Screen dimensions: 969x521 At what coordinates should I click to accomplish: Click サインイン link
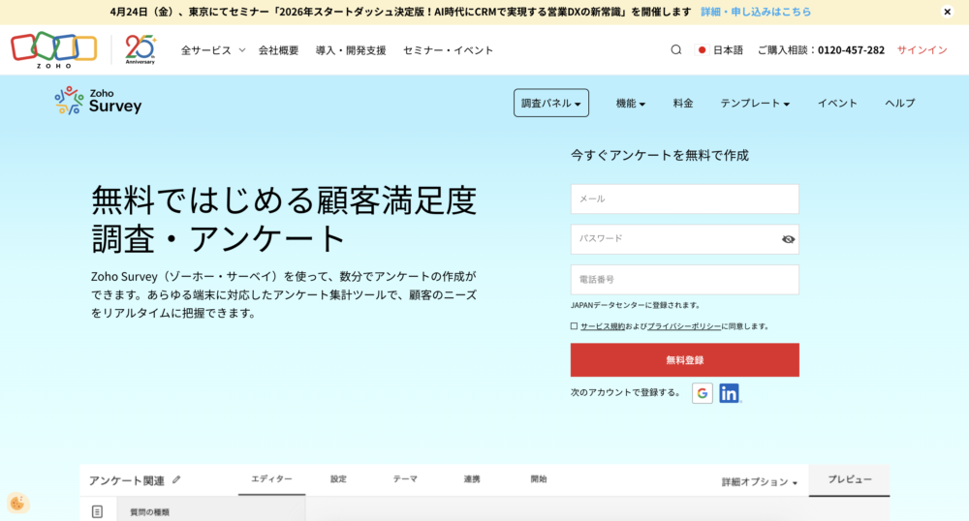point(922,50)
